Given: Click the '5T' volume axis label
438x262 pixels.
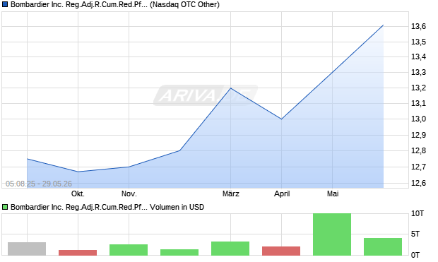Looking at the screenshot, I should 415,234.
